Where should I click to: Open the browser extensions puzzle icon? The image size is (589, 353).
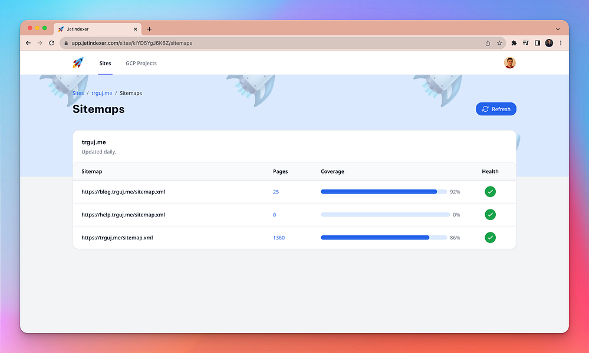(514, 43)
